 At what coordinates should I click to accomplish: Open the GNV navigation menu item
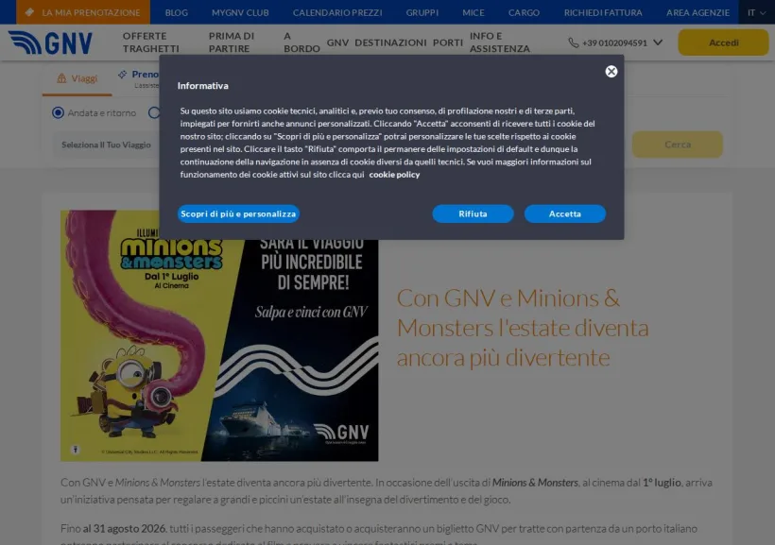click(x=337, y=43)
